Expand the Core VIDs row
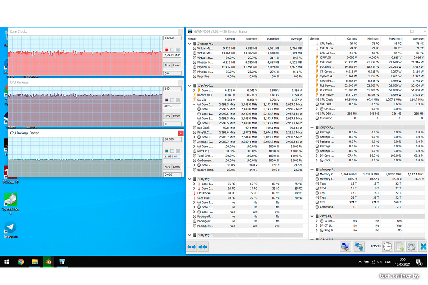The width and height of the screenshot is (428, 285). pyautogui.click(x=194, y=91)
